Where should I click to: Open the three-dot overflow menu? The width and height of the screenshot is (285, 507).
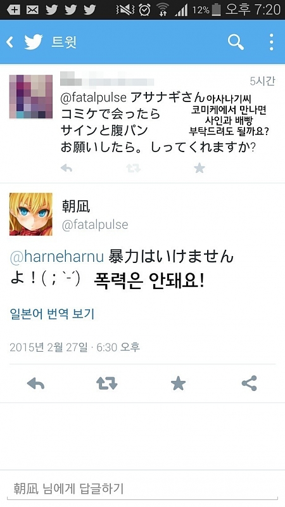(x=272, y=42)
